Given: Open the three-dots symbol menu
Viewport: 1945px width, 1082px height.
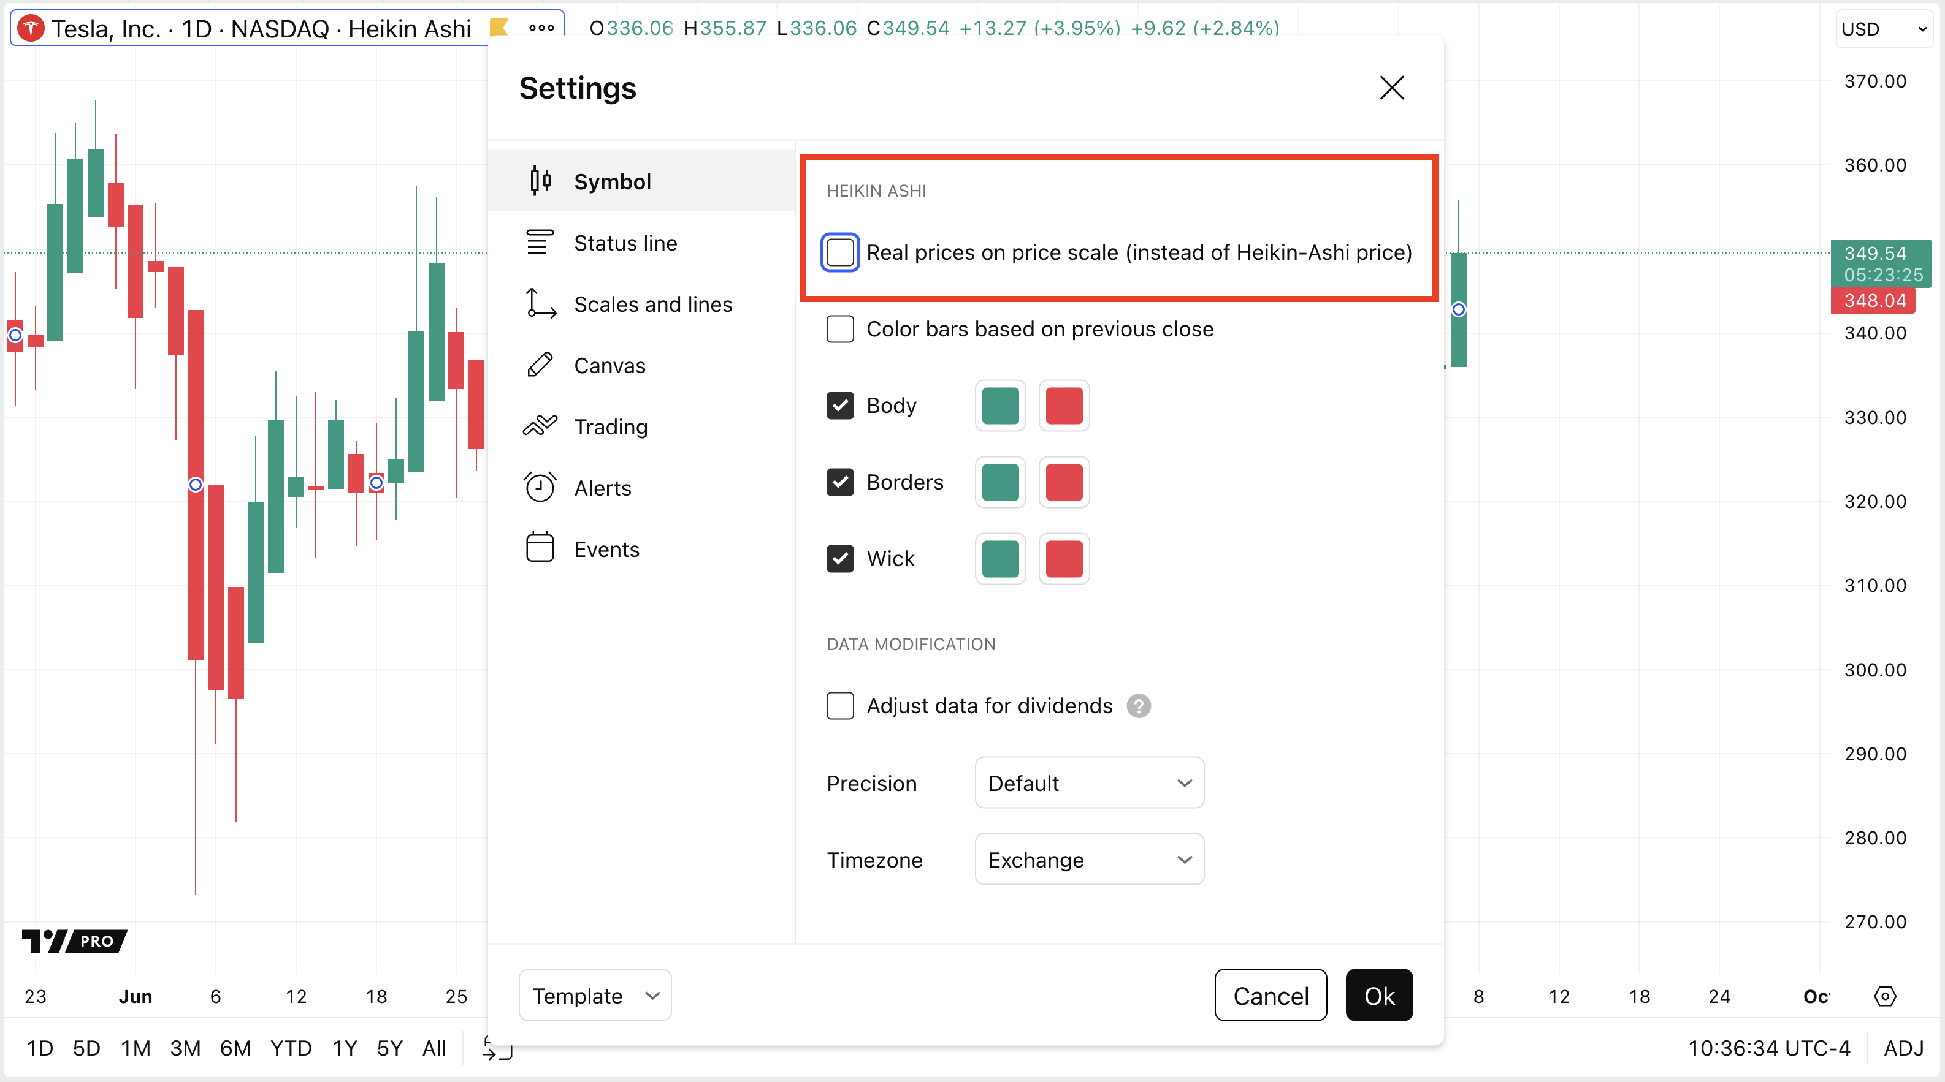Looking at the screenshot, I should point(541,28).
